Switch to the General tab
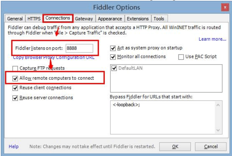The height and width of the screenshot is (156, 232). [15, 19]
